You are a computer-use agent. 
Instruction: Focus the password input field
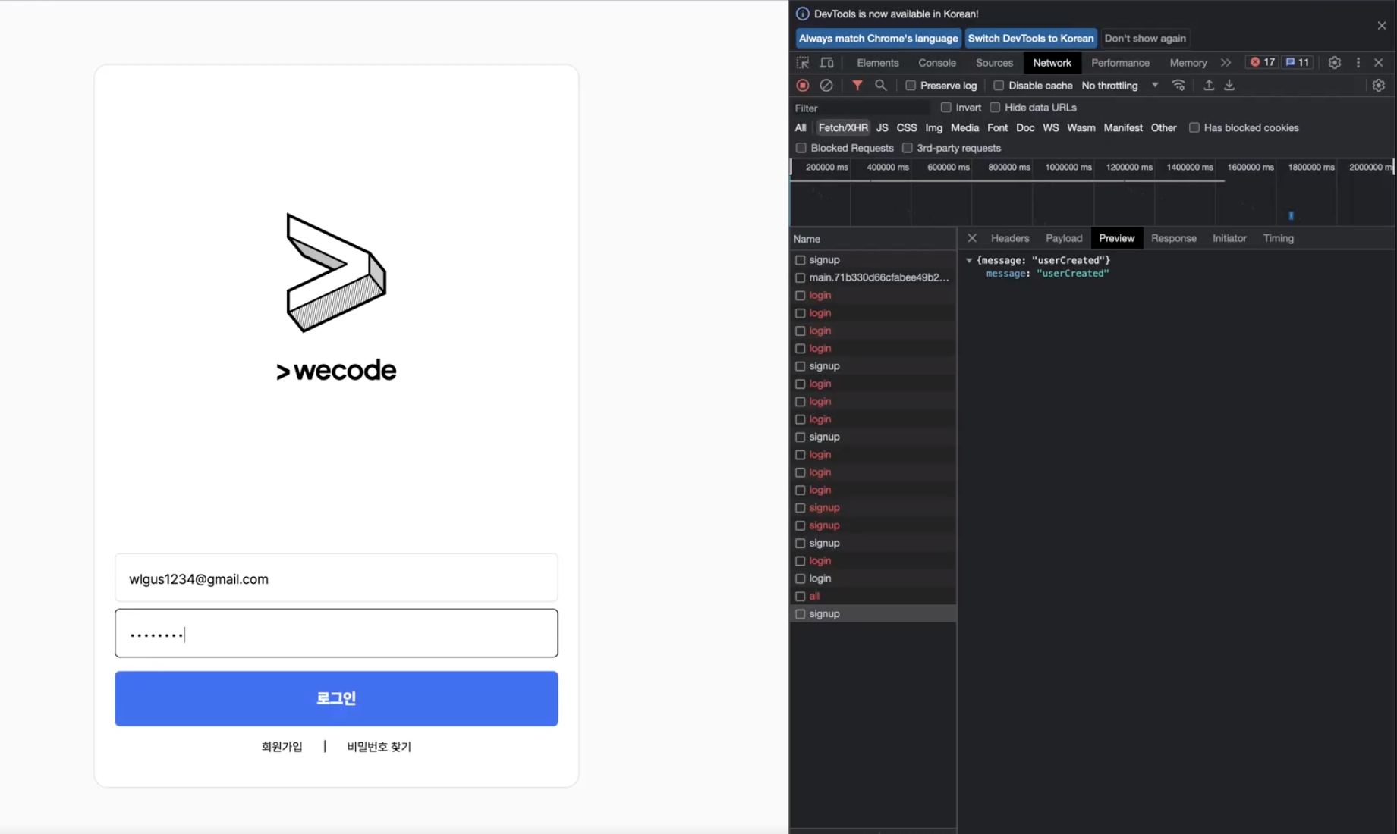[x=336, y=633]
